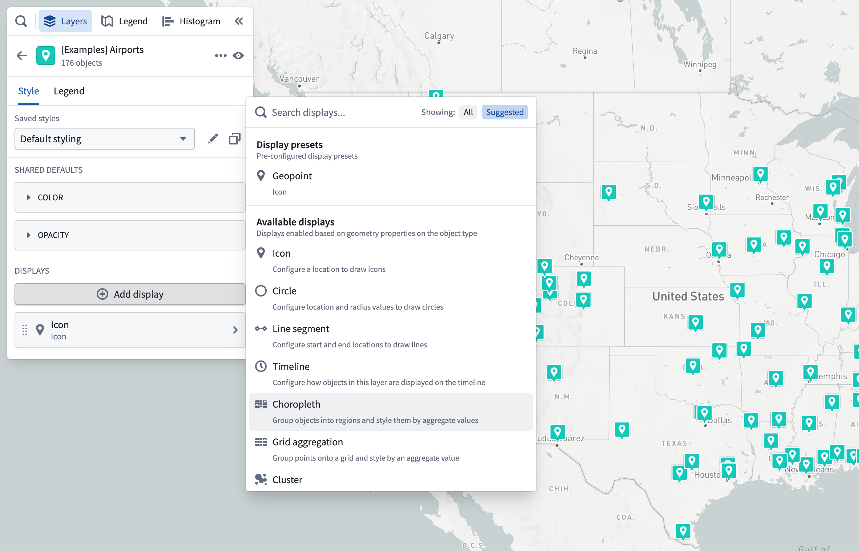Edit the current saved style

pos(213,138)
